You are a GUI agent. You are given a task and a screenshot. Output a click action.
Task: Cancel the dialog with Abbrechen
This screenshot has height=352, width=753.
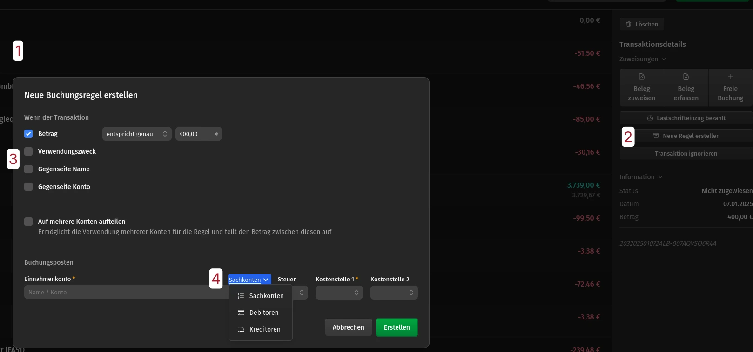pyautogui.click(x=348, y=327)
